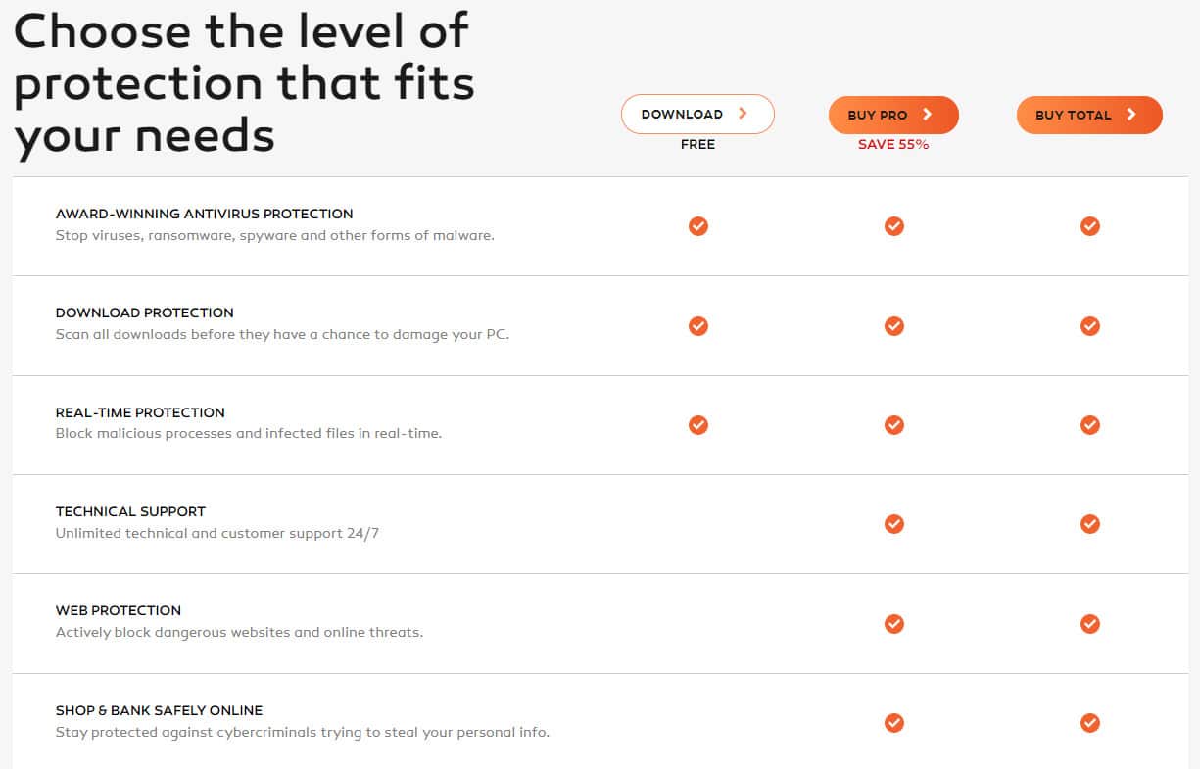1200x769 pixels.
Task: Click the Pro column checkmark for Web Protection
Action: (x=894, y=623)
